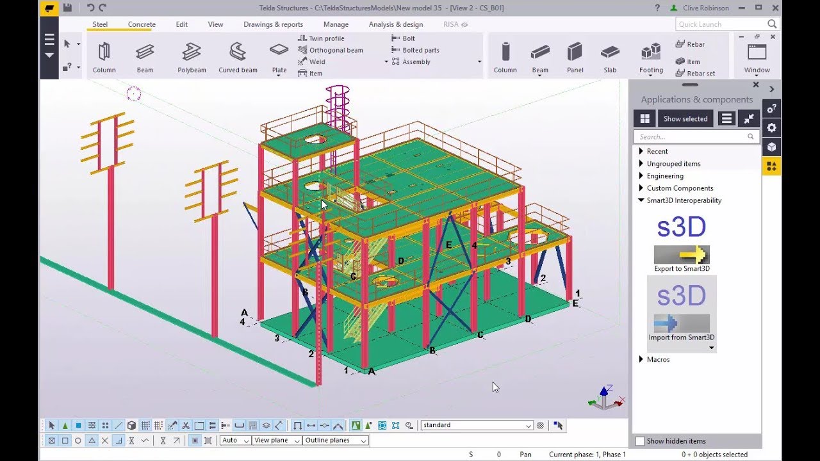This screenshot has width=820, height=461.
Task: Click the Show selected button
Action: 685,118
